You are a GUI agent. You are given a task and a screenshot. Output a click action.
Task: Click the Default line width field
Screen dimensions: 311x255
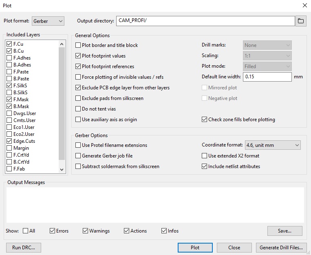point(267,77)
